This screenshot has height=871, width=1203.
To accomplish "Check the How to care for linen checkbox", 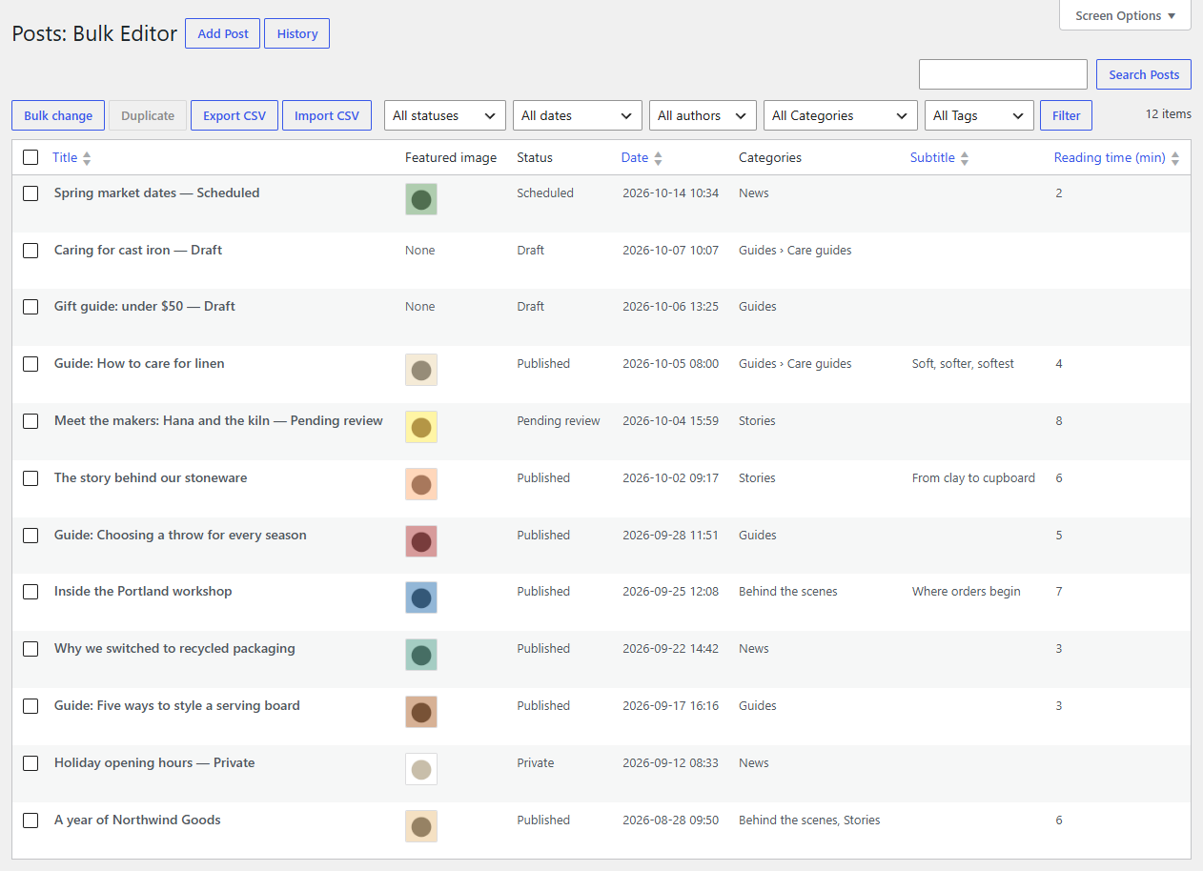I will [31, 364].
